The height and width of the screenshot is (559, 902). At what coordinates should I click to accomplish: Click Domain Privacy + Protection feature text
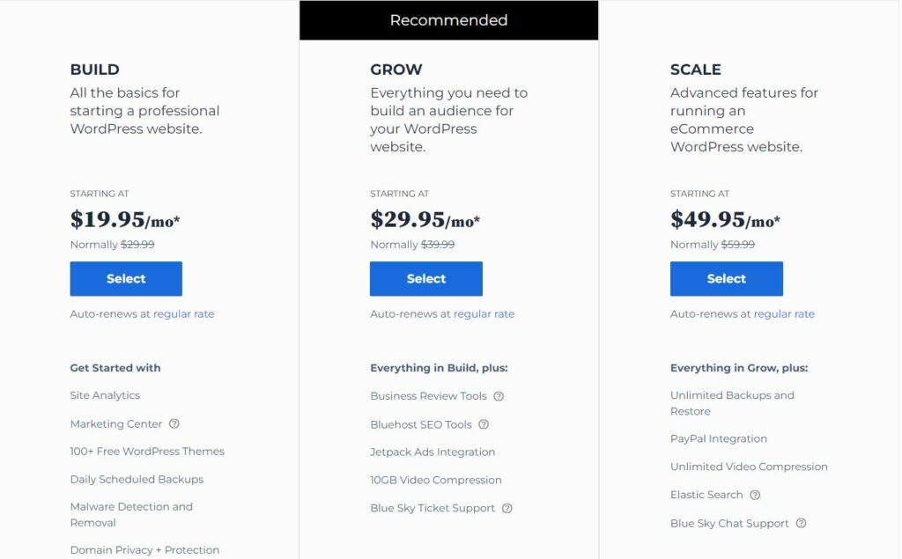[x=145, y=550]
